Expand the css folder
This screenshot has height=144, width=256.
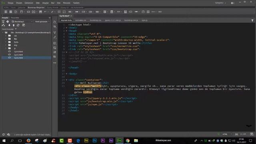click(x=6, y=36)
